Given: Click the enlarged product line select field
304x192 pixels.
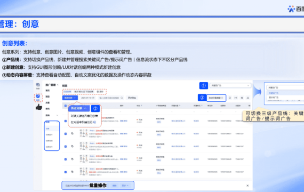Looking at the screenshot, I should coord(285,87).
